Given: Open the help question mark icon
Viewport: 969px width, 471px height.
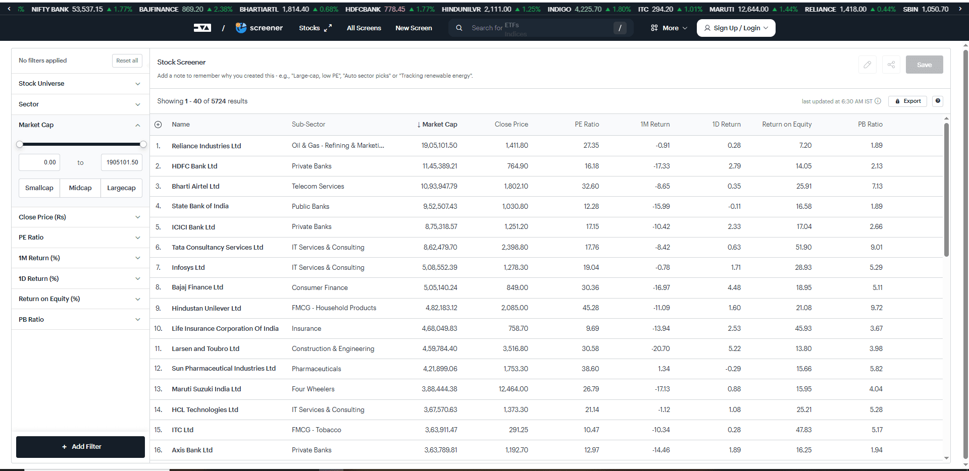Looking at the screenshot, I should [938, 101].
